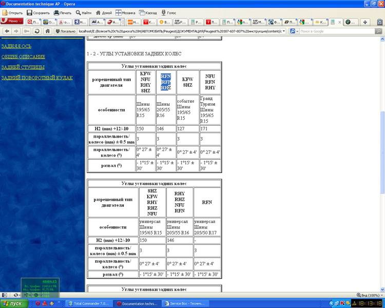This screenshot has width=385, height=308.
Task: Activate the Голос (Voice) microphone icon
Action: tap(164, 12)
